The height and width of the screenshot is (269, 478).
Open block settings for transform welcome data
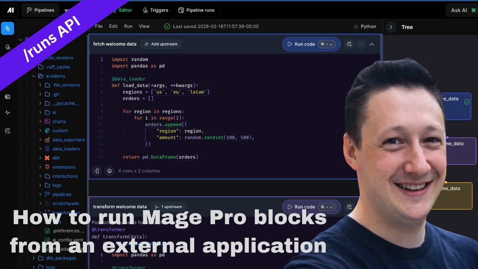tap(349, 207)
